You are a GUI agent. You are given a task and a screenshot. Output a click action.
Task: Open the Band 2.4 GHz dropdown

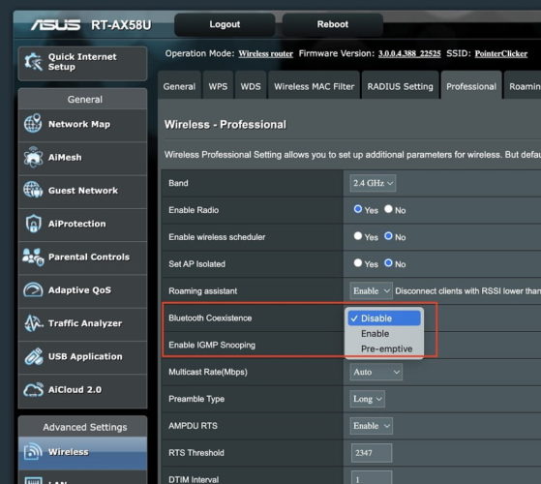coord(373,183)
